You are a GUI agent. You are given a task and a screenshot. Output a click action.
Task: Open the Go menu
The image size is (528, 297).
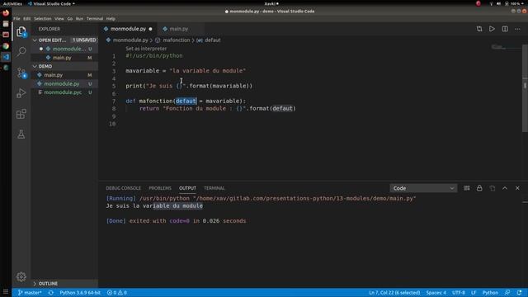(x=69, y=19)
